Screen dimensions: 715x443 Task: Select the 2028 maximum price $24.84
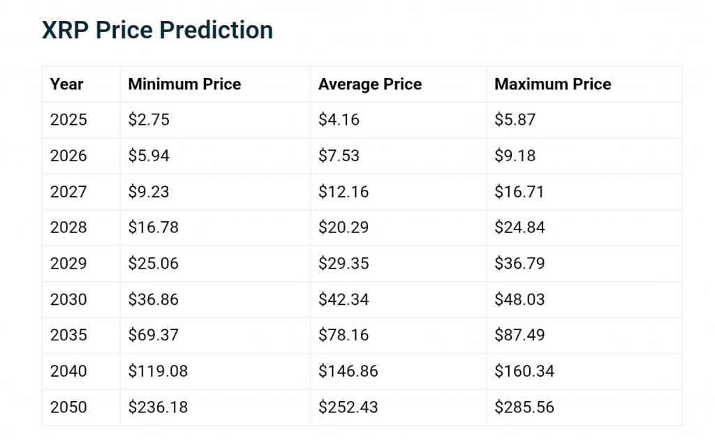point(519,227)
